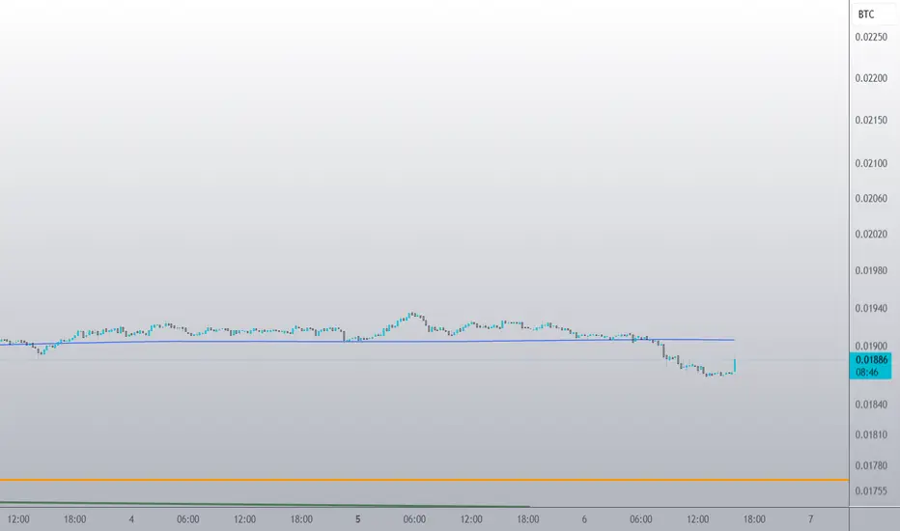Click the current price label 0.01886
The width and height of the screenshot is (900, 531).
click(x=871, y=360)
